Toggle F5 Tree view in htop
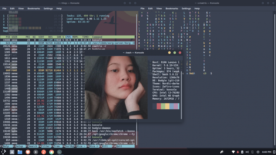Image resolution: width=276 pixels, height=155 pixels. (57, 146)
